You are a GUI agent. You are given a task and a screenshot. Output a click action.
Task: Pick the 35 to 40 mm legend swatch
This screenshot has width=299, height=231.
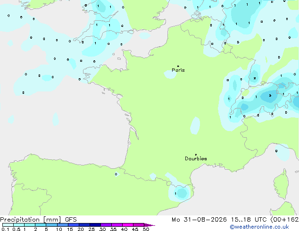(117, 225)
